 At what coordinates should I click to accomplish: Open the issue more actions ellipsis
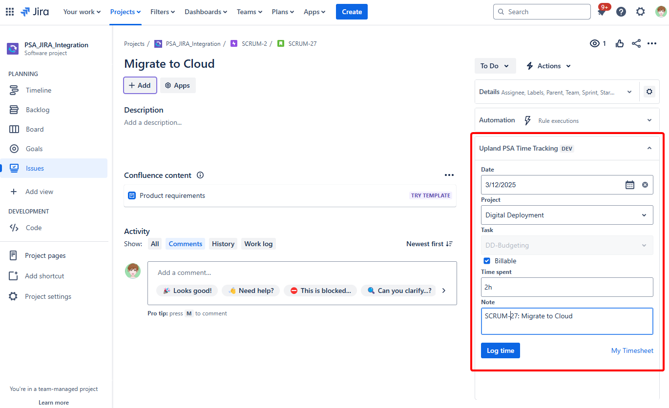tap(652, 43)
